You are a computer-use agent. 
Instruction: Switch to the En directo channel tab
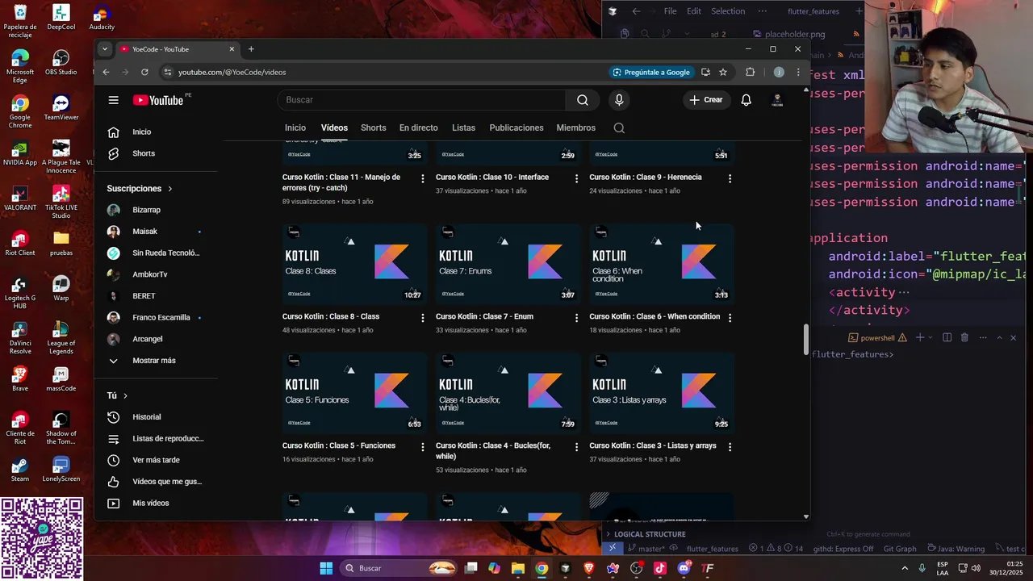click(x=418, y=127)
